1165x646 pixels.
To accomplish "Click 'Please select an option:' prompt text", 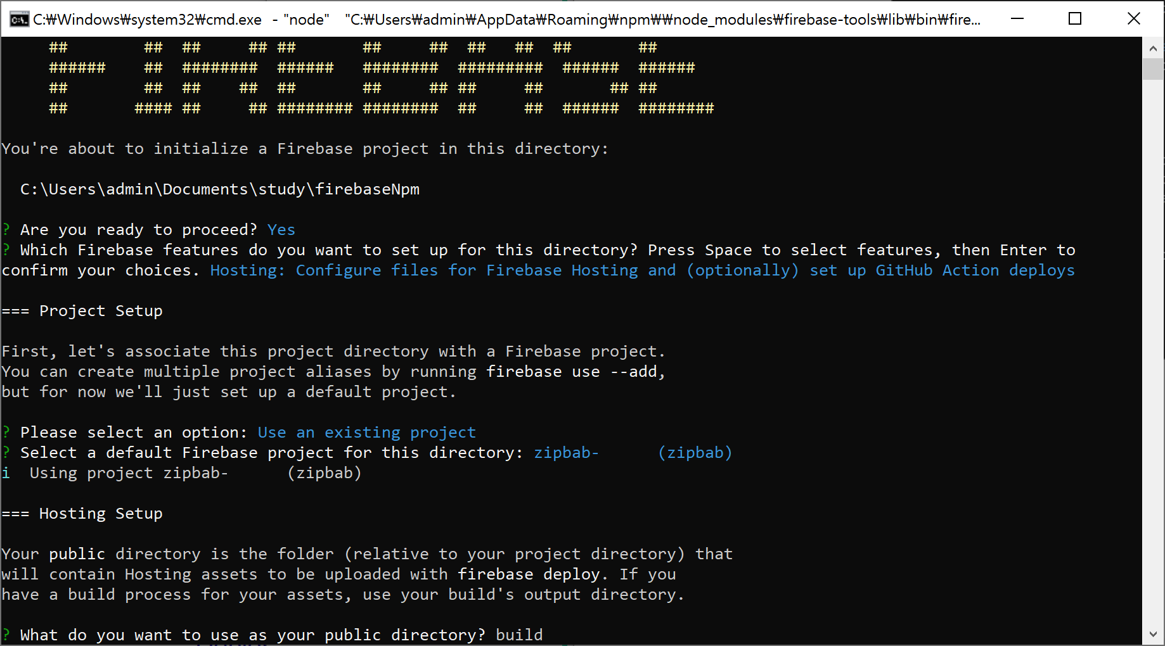I will coord(134,433).
